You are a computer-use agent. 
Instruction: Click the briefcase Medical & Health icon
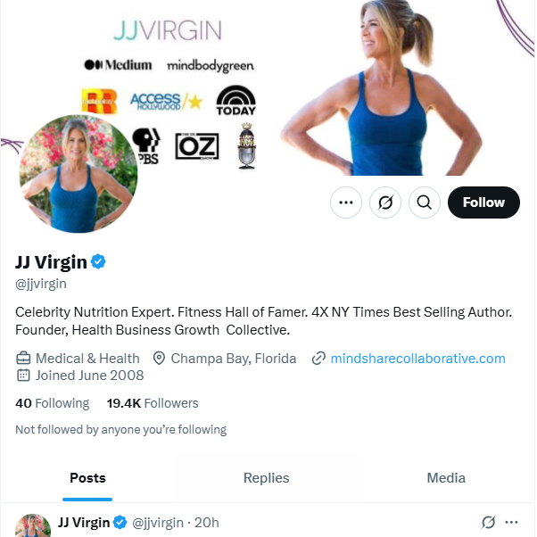23,359
